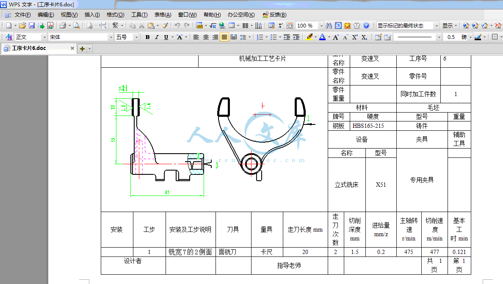This screenshot has height=284, width=503.
Task: Insert a formula with the square root icon
Action: coord(213,26)
